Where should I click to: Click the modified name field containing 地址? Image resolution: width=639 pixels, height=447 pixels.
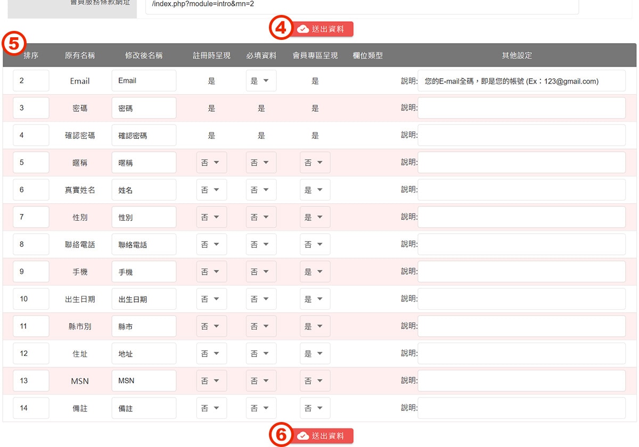pos(144,353)
